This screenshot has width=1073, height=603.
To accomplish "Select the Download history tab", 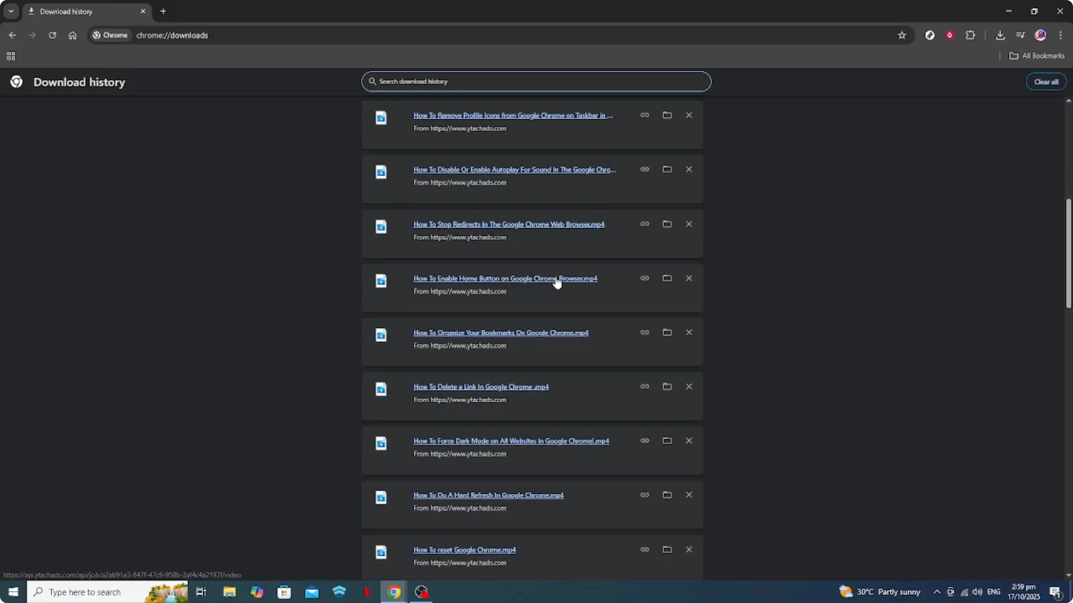I will pyautogui.click(x=71, y=11).
